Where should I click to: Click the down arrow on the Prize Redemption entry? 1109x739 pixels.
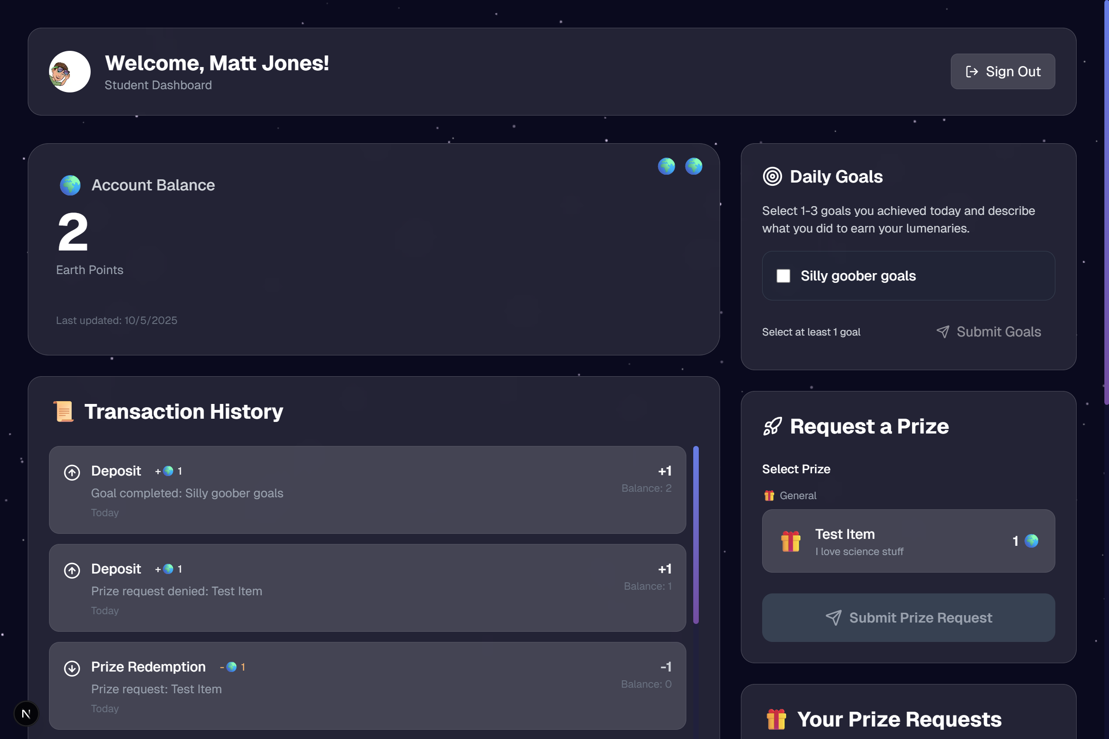(72, 668)
